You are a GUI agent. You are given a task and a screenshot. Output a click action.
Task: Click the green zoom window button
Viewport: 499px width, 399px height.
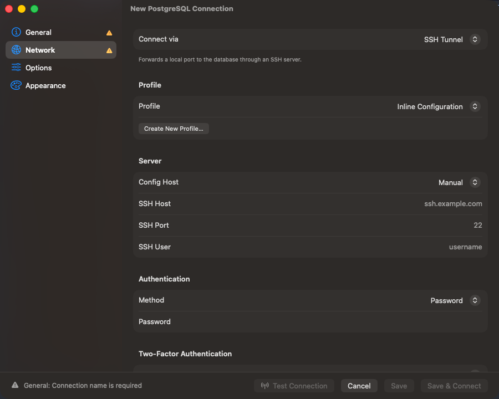click(x=34, y=9)
